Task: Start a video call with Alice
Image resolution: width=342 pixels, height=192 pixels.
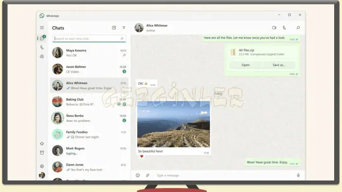Action: 274,28
